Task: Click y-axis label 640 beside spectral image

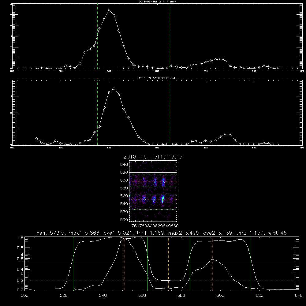Action: (124, 164)
